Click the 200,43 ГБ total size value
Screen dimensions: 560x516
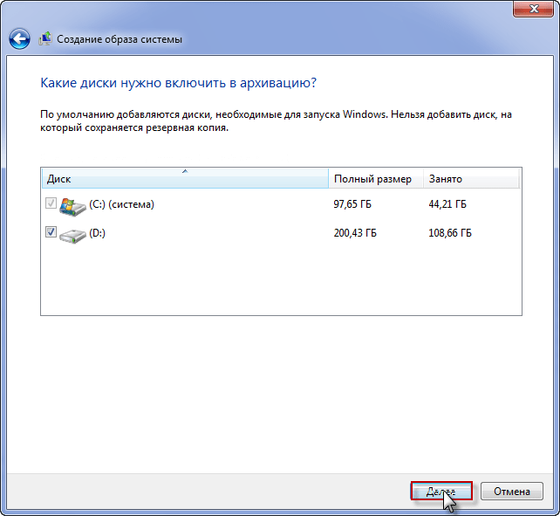tap(355, 233)
